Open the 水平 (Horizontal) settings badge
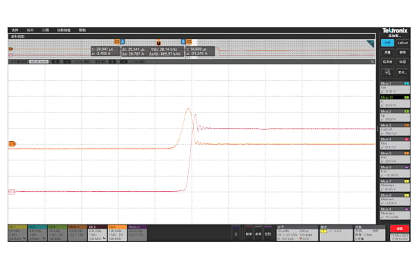Screen dimensions: 418x278 pos(297,234)
